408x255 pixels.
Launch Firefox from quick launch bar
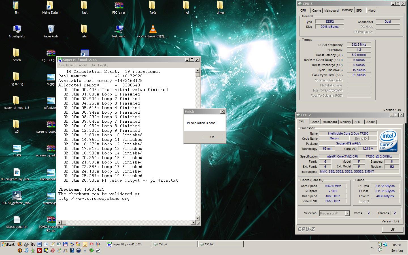coord(20,244)
